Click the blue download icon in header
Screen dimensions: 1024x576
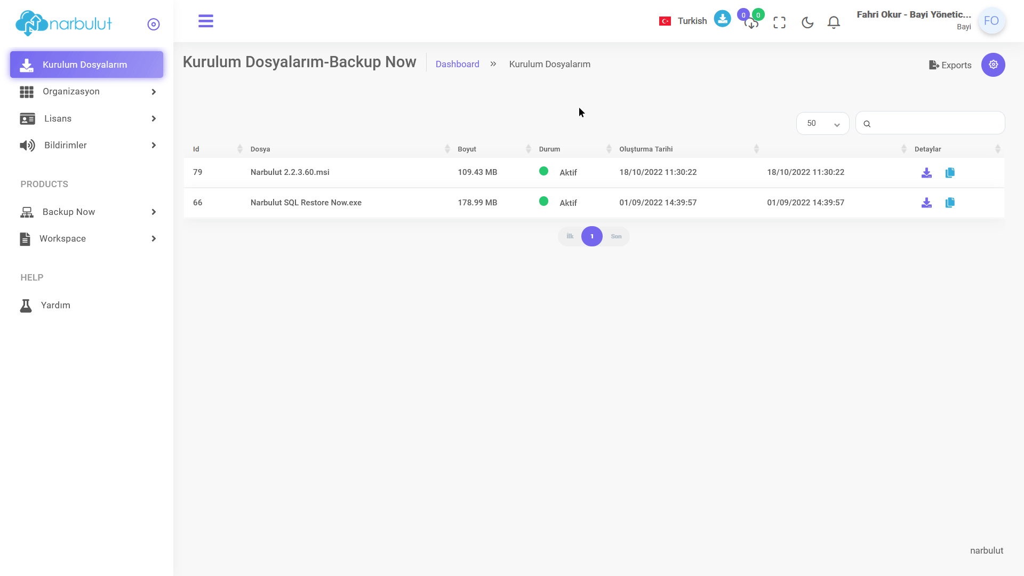pos(722,19)
